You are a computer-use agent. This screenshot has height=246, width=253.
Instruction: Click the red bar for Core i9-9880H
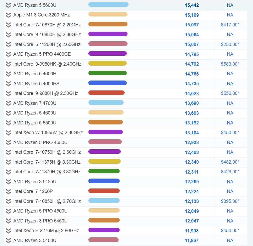[106, 93]
